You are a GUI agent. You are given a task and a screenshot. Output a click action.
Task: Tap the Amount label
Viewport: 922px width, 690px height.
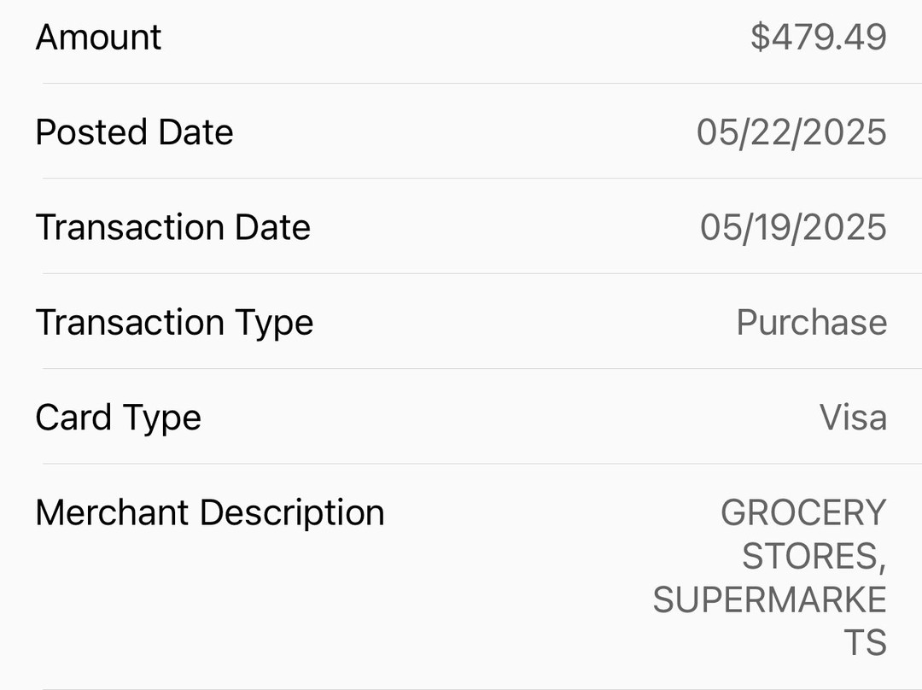[x=98, y=38]
